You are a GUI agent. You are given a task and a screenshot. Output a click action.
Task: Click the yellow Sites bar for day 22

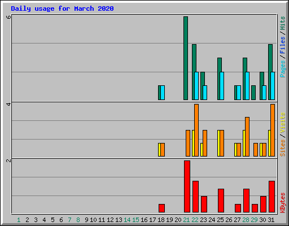[x=193, y=143]
